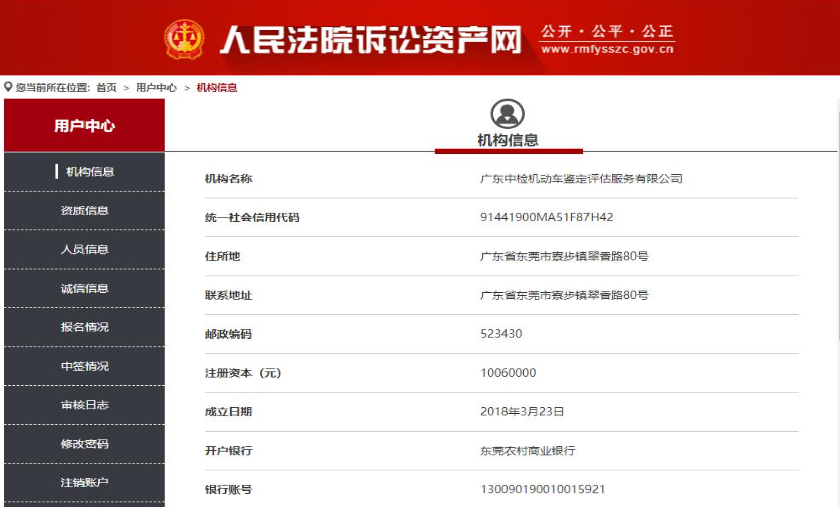Click the location pin icon in breadcrumb
This screenshot has width=840, height=507.
8,87
